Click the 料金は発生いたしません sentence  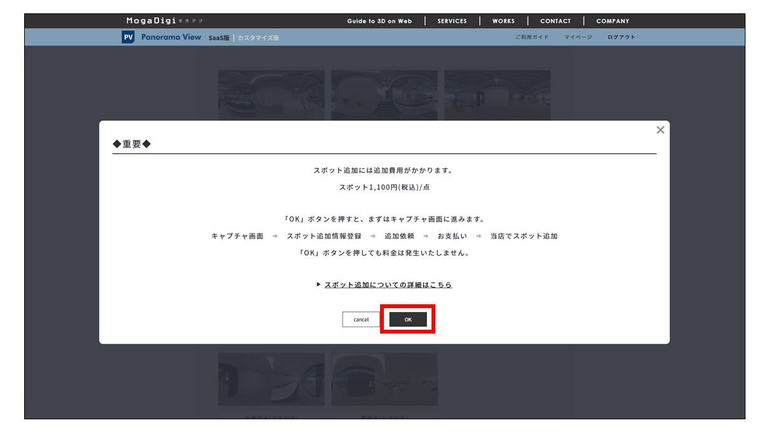point(384,253)
